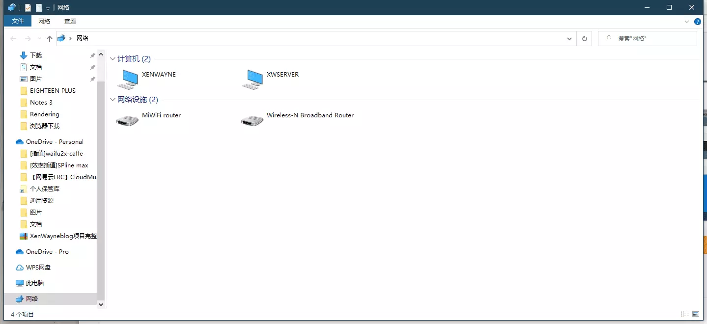The height and width of the screenshot is (324, 707).
Task: Select the MiWiFi router device icon
Action: (128, 120)
